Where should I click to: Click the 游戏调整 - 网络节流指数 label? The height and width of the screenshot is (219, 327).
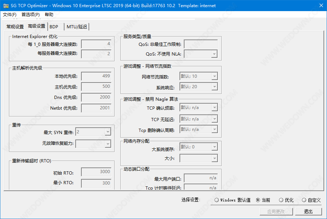[x=147, y=66]
